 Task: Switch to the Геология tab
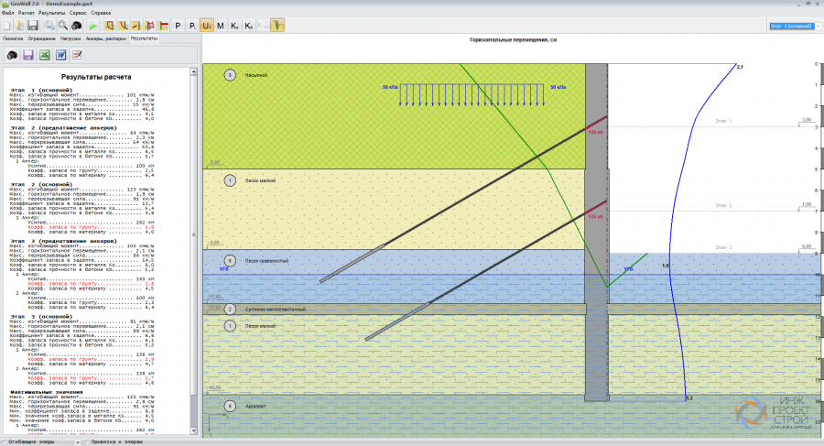(13, 38)
